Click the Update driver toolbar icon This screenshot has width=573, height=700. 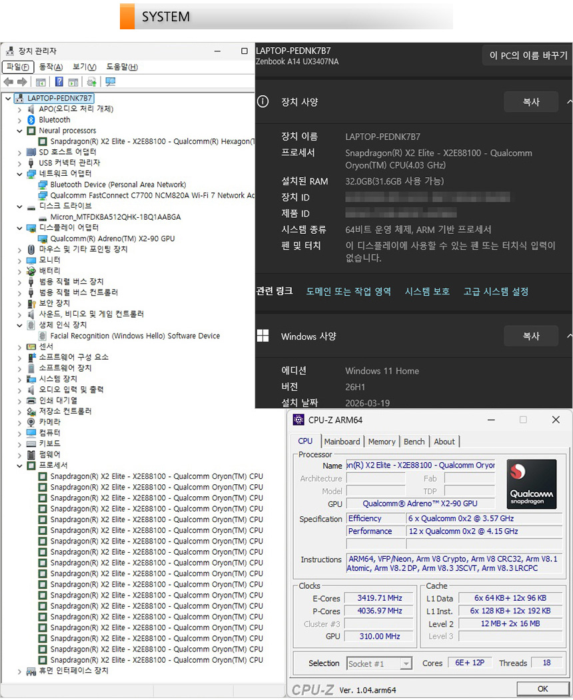pos(92,82)
